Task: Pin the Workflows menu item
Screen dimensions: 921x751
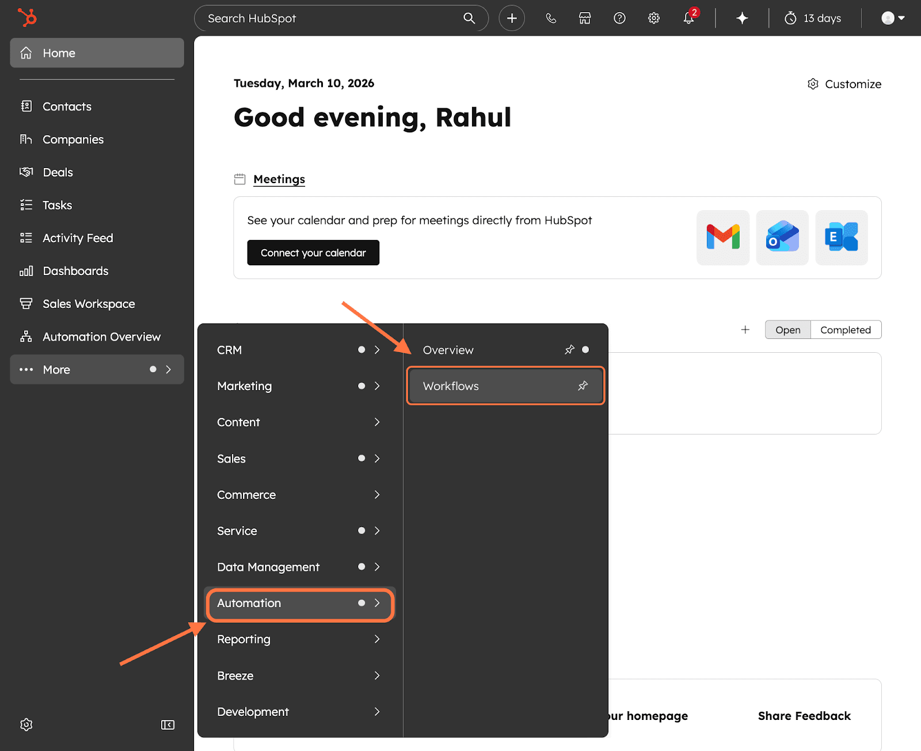Action: (583, 386)
